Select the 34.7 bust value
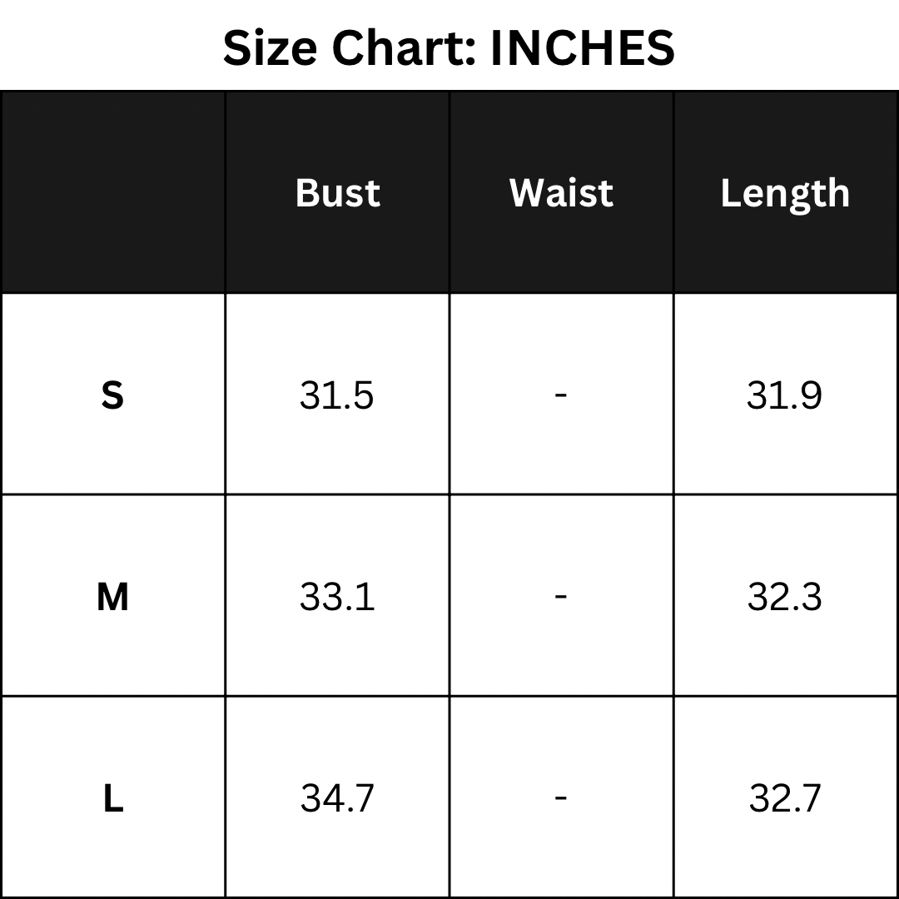 point(337,798)
